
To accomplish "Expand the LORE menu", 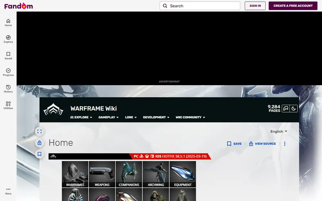I will [131, 117].
